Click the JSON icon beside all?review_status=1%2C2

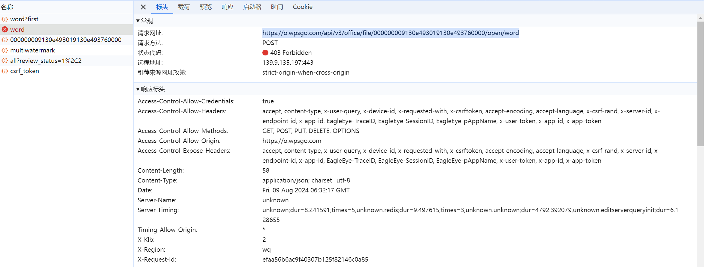pos(5,61)
